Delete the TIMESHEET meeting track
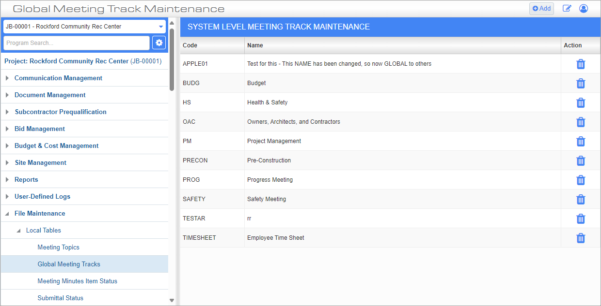Screen dimensions: 601x306 click(581, 238)
